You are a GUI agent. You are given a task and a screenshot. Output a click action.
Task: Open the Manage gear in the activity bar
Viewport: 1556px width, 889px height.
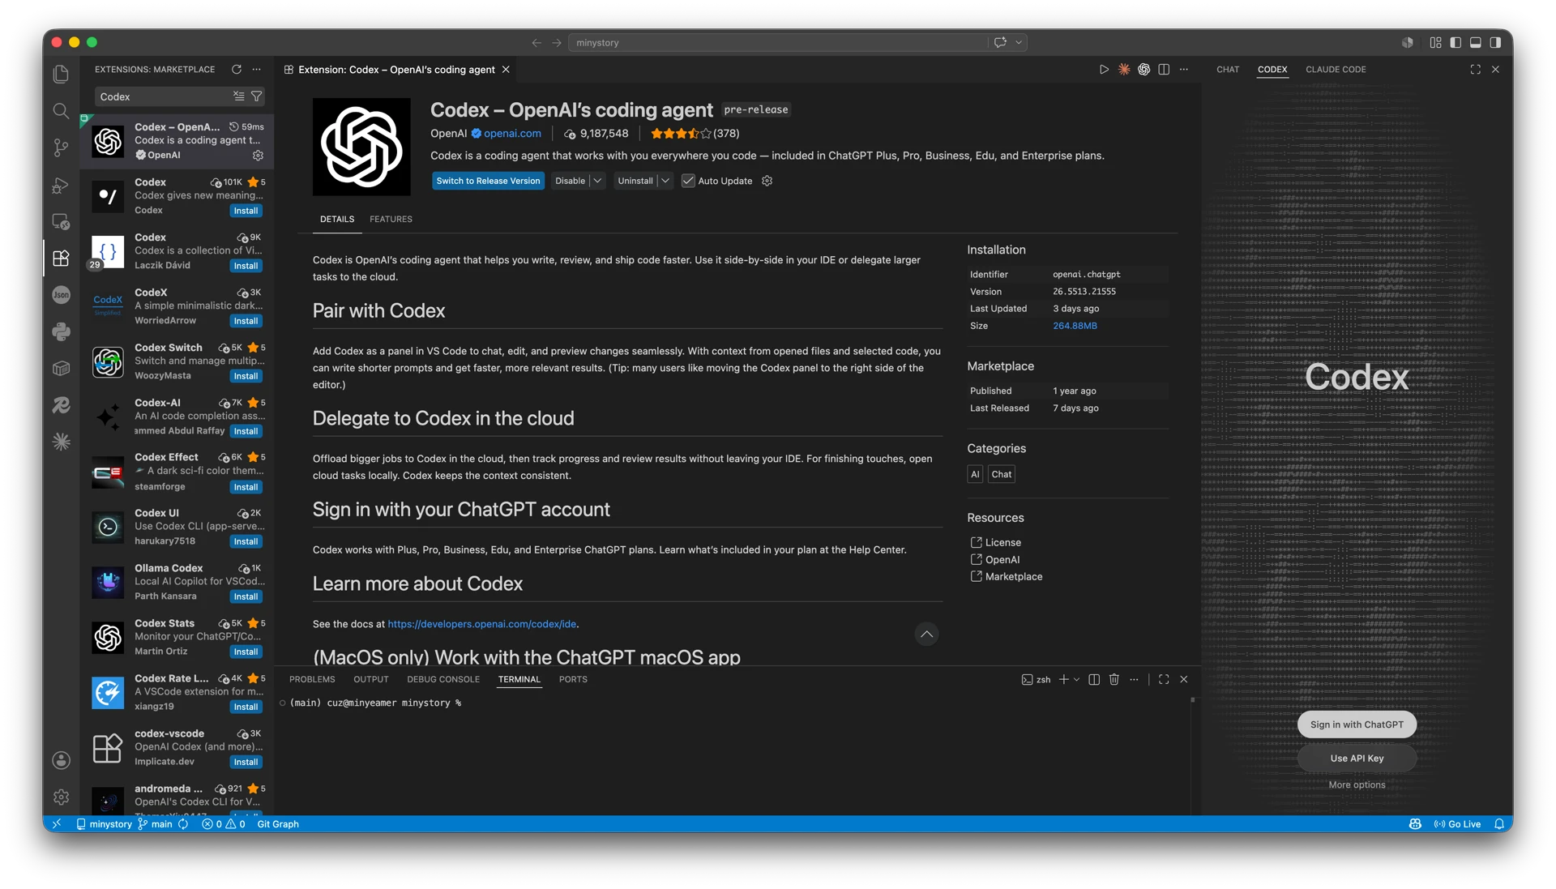61,797
